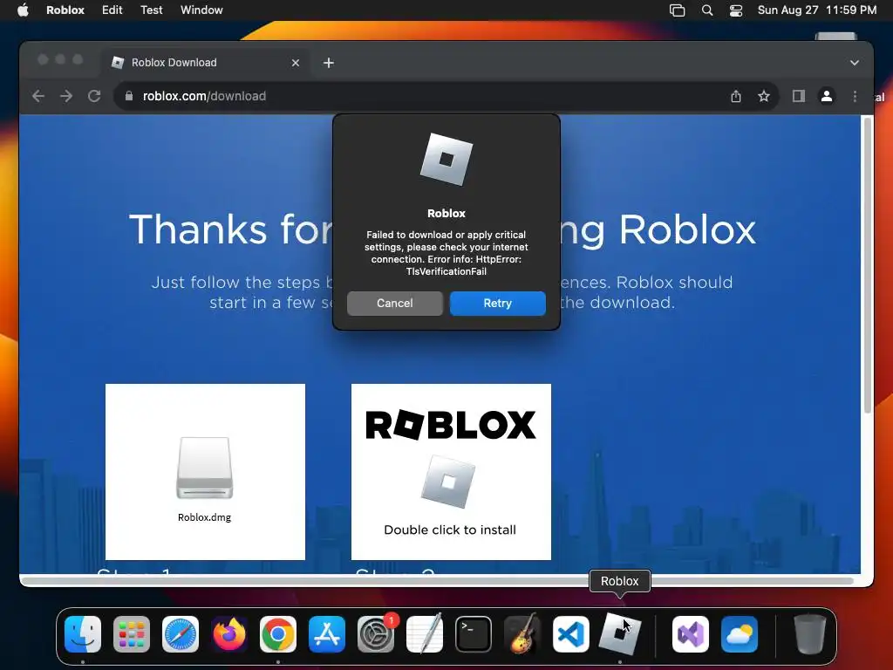
Task: Open a new browser tab
Action: (329, 63)
